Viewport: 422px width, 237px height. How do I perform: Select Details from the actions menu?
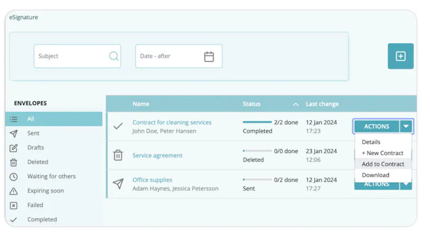point(371,142)
